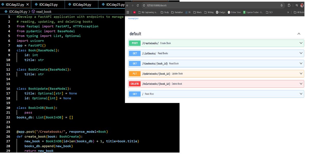This screenshot has height=168, width=309.
Task: Switch to the IDCday24.py editor tab
Action: pyautogui.click(x=82, y=4)
